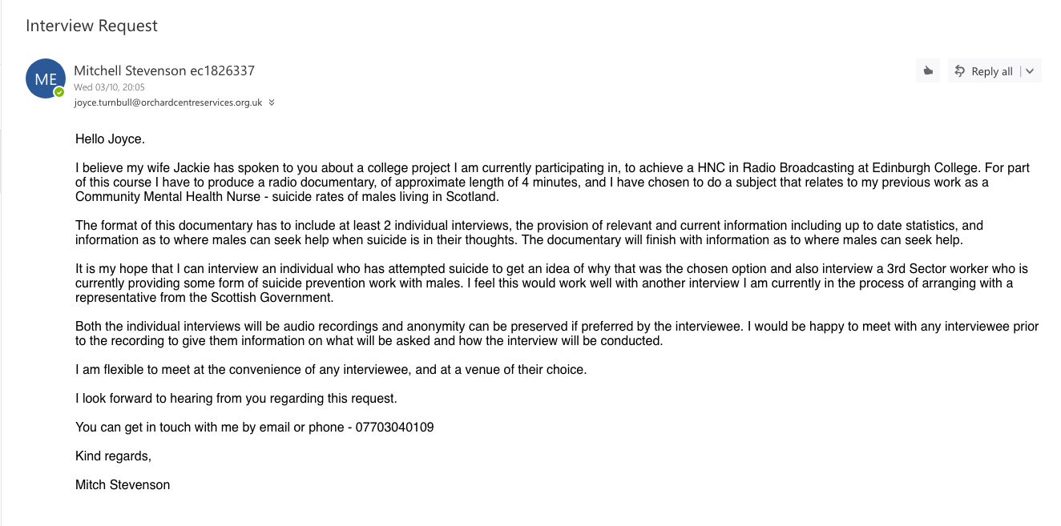
Task: Collapse the joyce.turnbull recipient line expander
Action: (271, 102)
